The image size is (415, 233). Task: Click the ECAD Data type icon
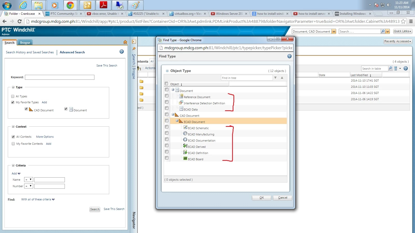pos(181,108)
